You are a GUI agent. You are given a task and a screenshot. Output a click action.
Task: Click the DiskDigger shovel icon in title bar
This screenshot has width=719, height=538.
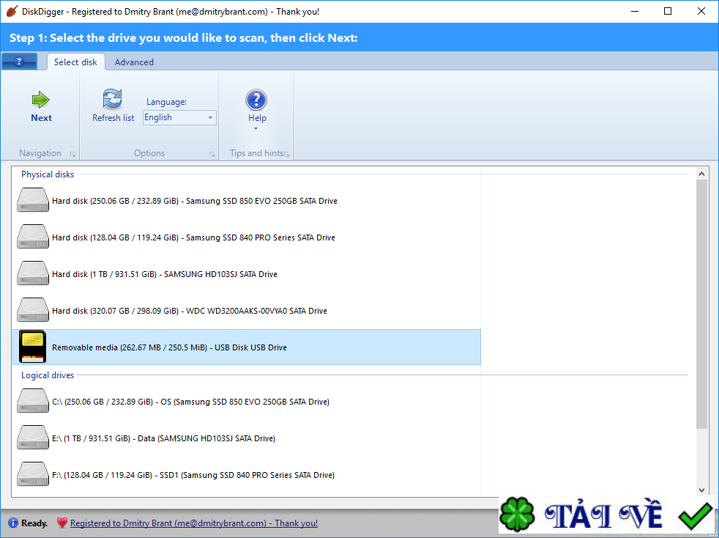(x=12, y=11)
